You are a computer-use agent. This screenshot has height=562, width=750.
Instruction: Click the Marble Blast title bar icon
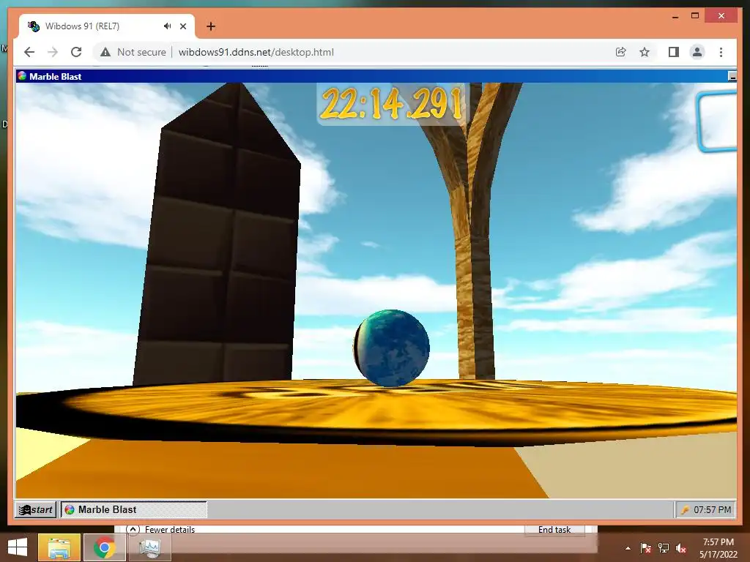(x=22, y=76)
